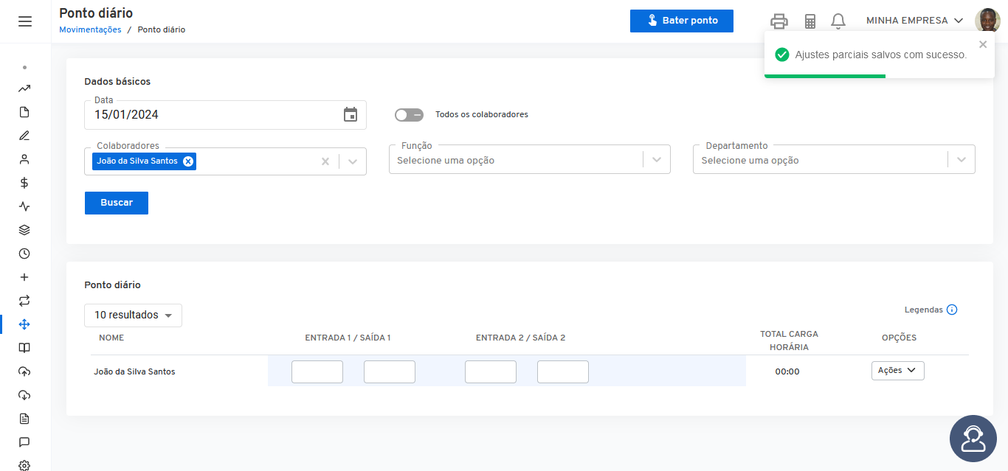The width and height of the screenshot is (1008, 471).
Task: Open the 10 resultados dropdown
Action: pyautogui.click(x=133, y=315)
